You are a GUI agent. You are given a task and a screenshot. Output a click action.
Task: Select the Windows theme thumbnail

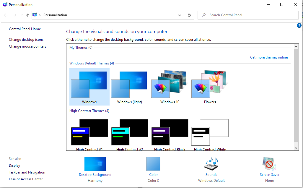point(89,87)
